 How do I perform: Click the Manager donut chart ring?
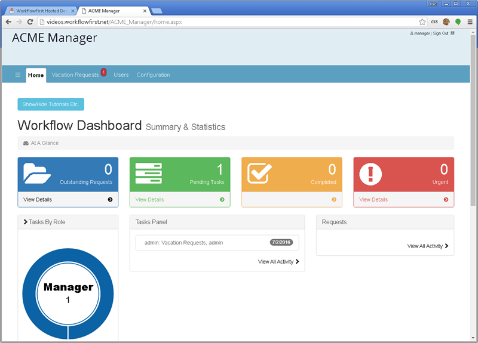pos(29,294)
